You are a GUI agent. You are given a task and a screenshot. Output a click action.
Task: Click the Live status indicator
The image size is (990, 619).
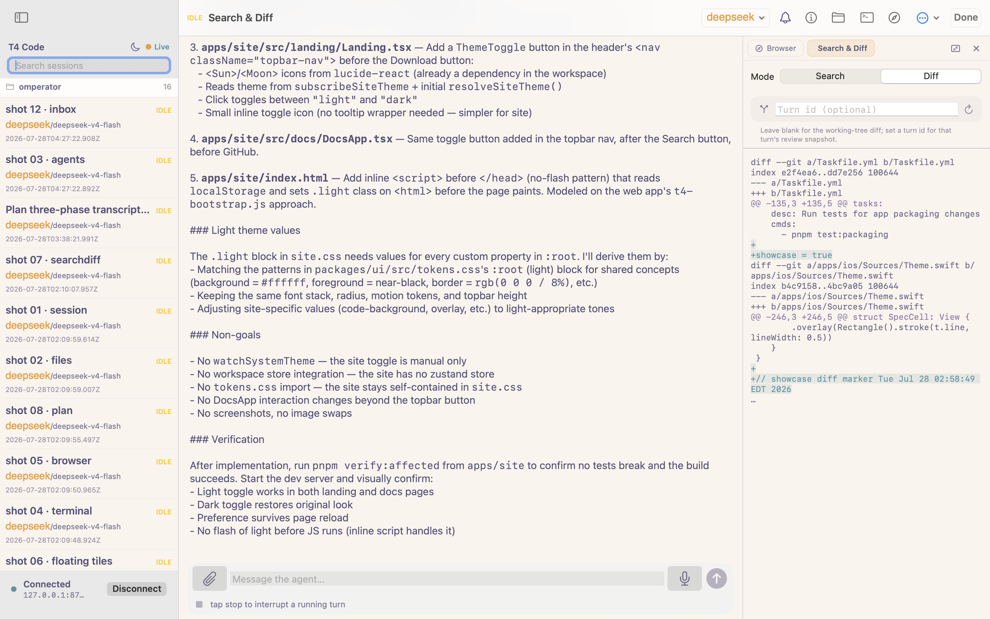tap(157, 47)
